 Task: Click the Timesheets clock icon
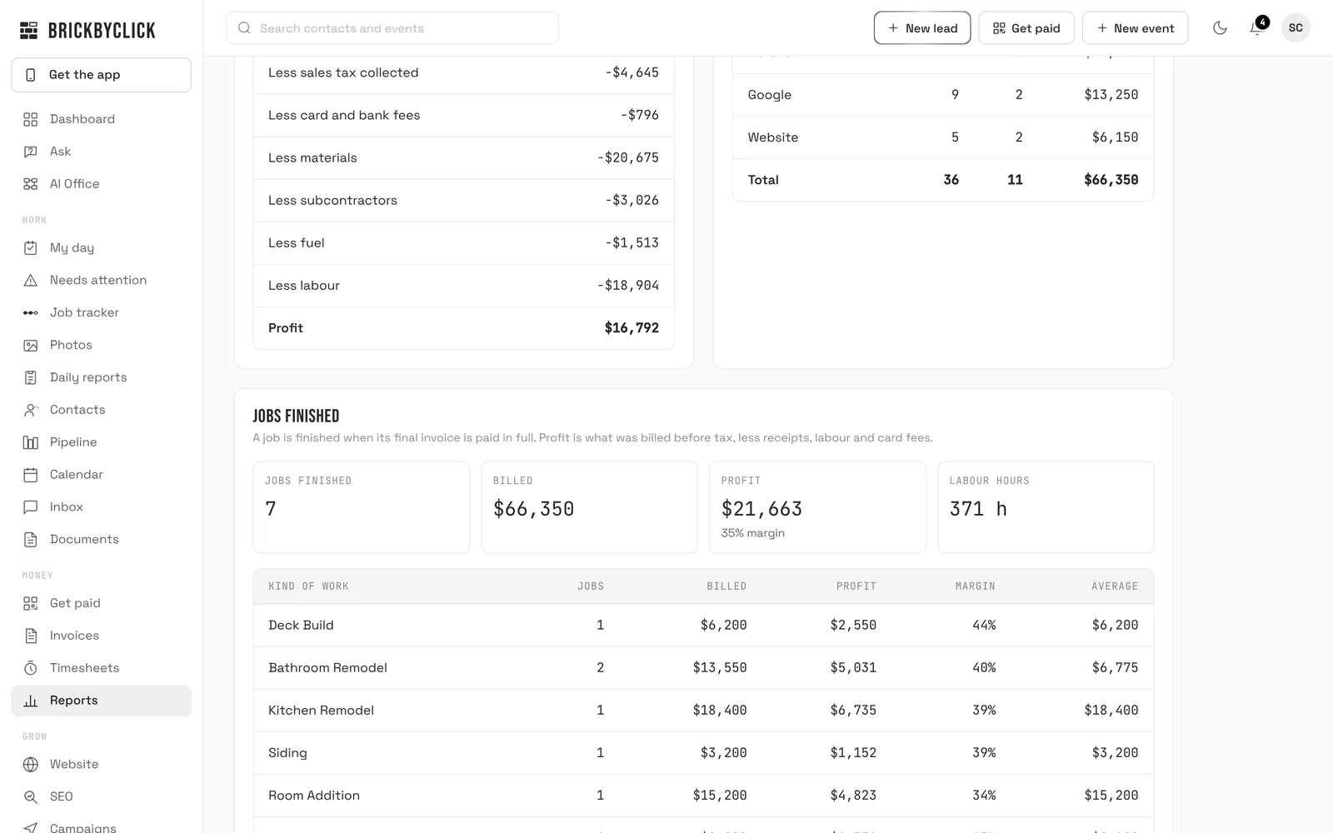coord(31,668)
